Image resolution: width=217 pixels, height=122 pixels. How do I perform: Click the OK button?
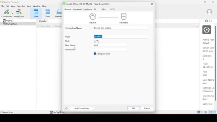[x=133, y=108]
